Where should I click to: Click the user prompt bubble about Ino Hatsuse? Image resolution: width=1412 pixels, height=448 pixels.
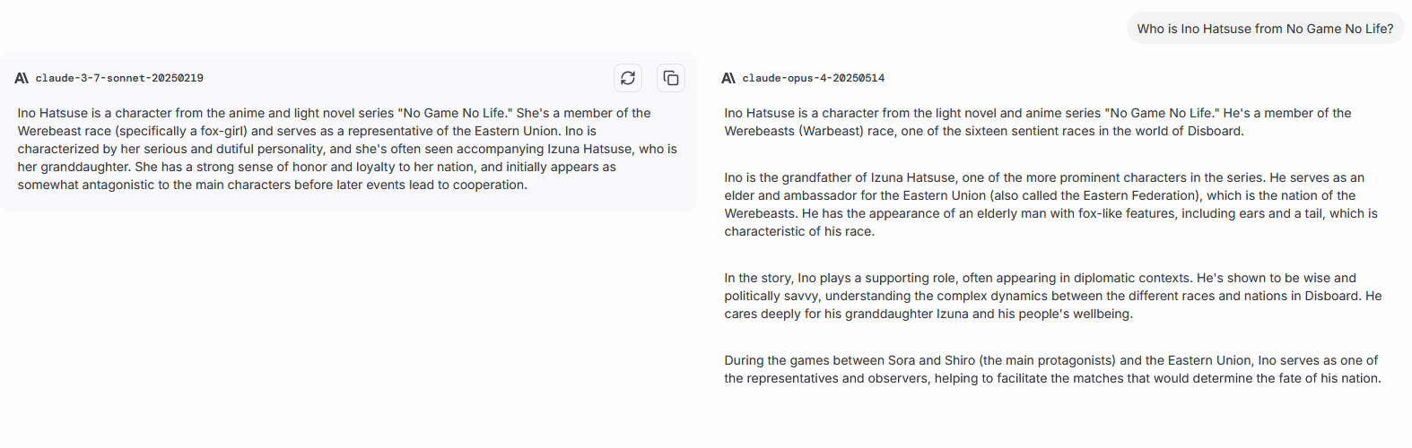click(1265, 29)
